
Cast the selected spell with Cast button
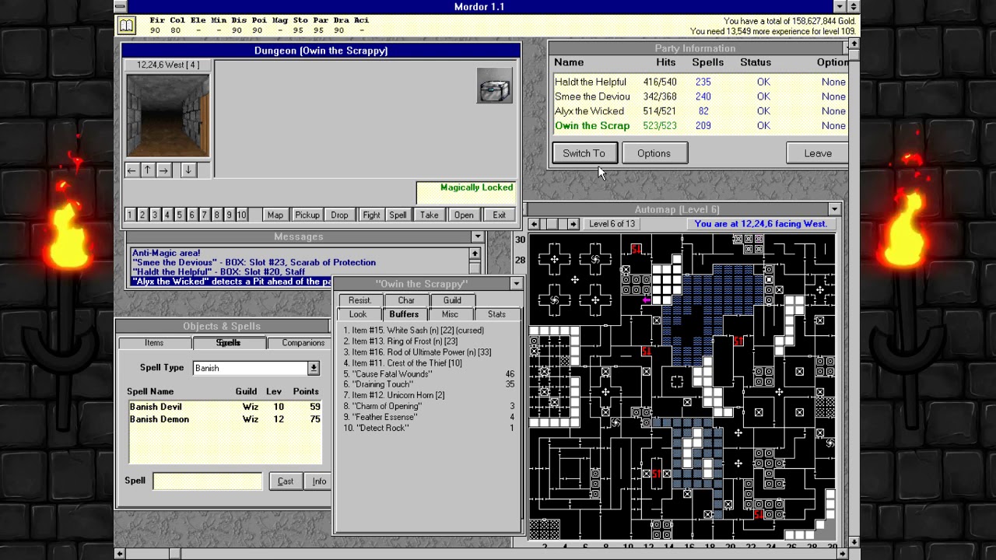(286, 481)
